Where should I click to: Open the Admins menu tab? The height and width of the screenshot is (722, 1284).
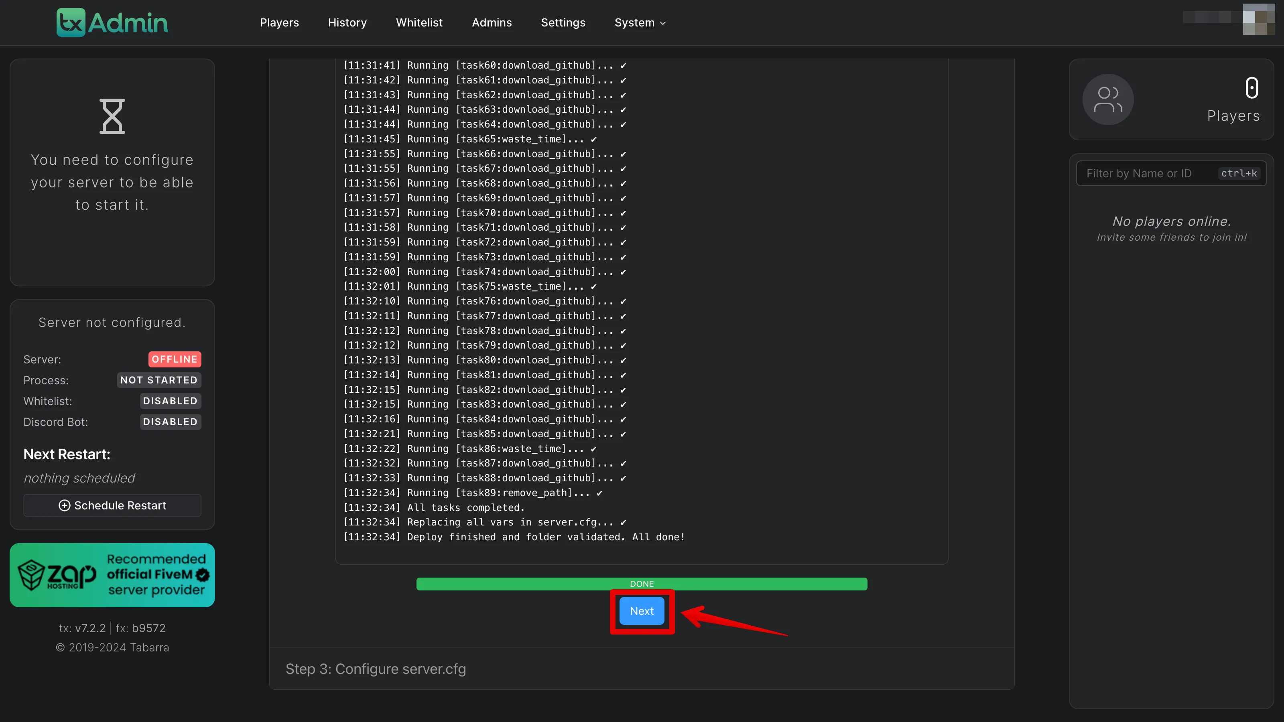pyautogui.click(x=492, y=22)
